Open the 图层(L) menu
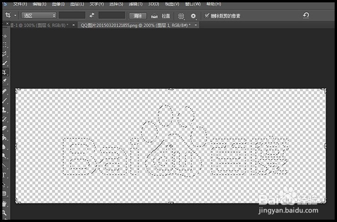This screenshot has height=222, width=337. pyautogui.click(x=77, y=4)
